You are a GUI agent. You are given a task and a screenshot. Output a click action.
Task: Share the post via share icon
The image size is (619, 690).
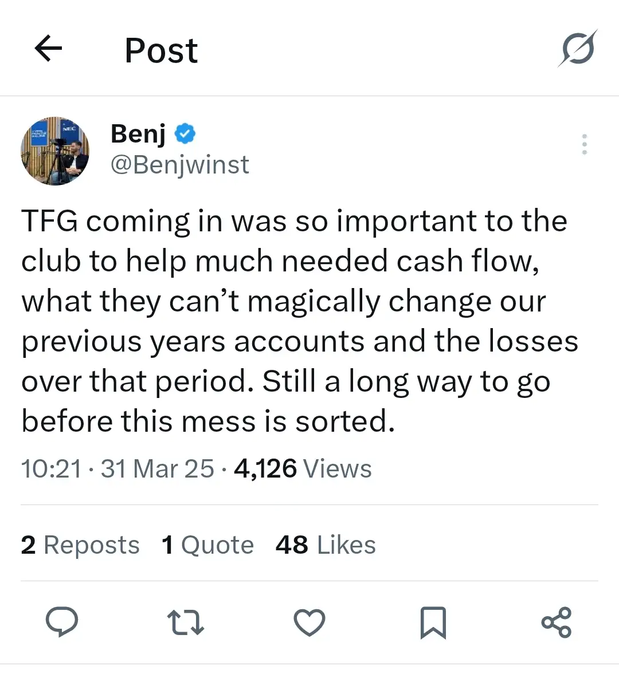[x=557, y=622]
